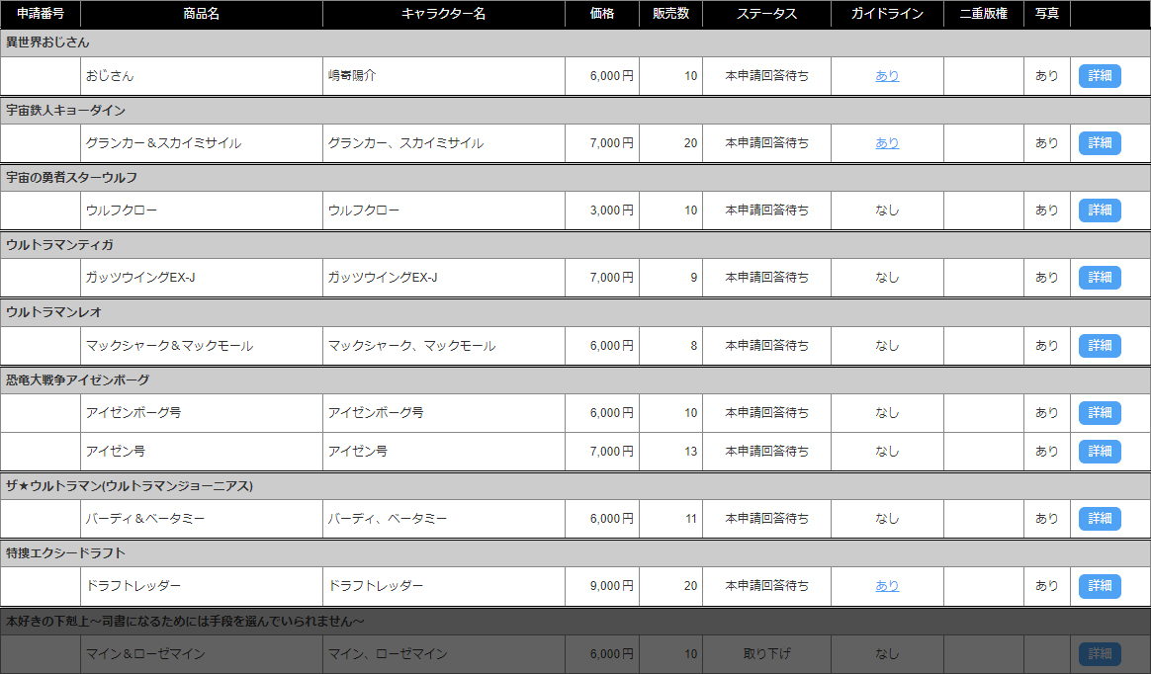
Task: Click sales count 13 in アイゼン号 row
Action: click(x=690, y=451)
